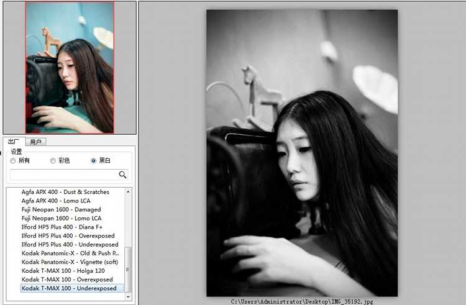Viewport: 466px width, 305px height.
Task: Select Kodak T-MAX 100 - Underexposed preset
Action: coord(68,288)
